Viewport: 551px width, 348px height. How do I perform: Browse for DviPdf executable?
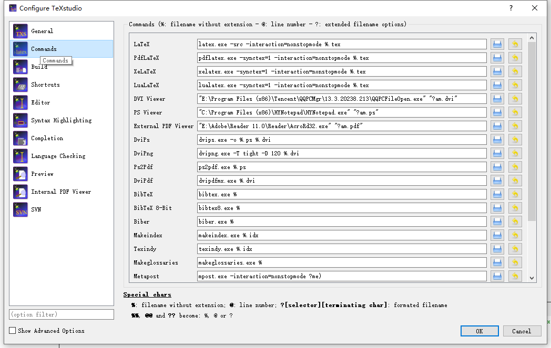tap(497, 181)
